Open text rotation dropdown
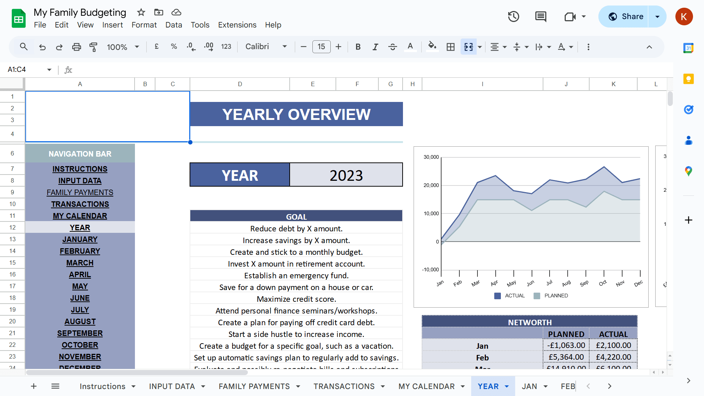Screen dimensions: 704x396 click(x=565, y=47)
